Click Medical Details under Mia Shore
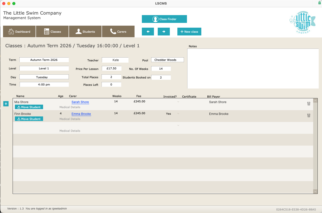 tap(70, 107)
